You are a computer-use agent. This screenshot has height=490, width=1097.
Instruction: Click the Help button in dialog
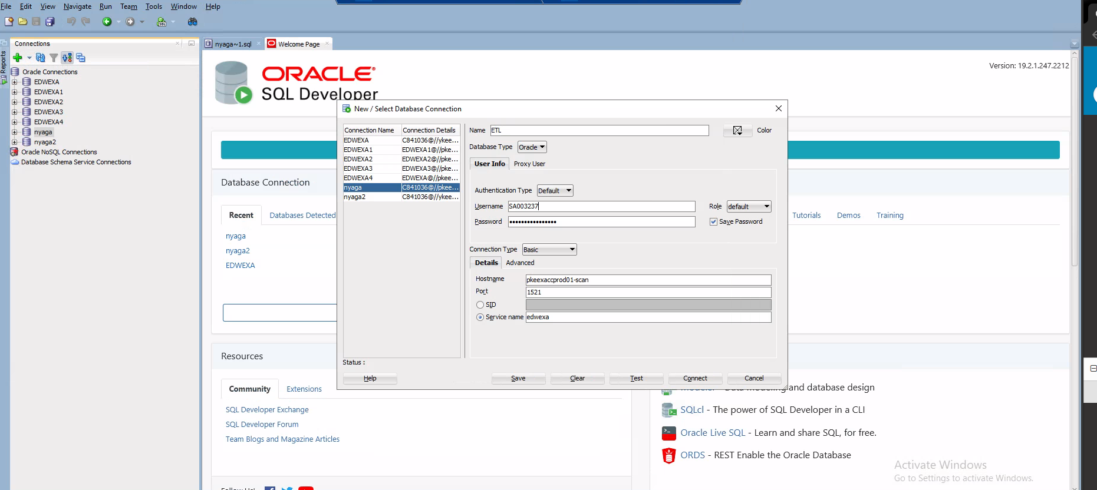tap(370, 379)
